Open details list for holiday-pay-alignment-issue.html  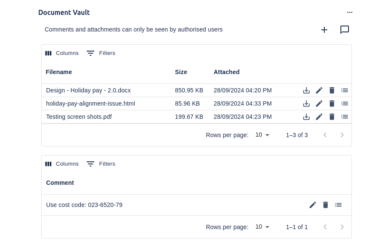click(345, 103)
